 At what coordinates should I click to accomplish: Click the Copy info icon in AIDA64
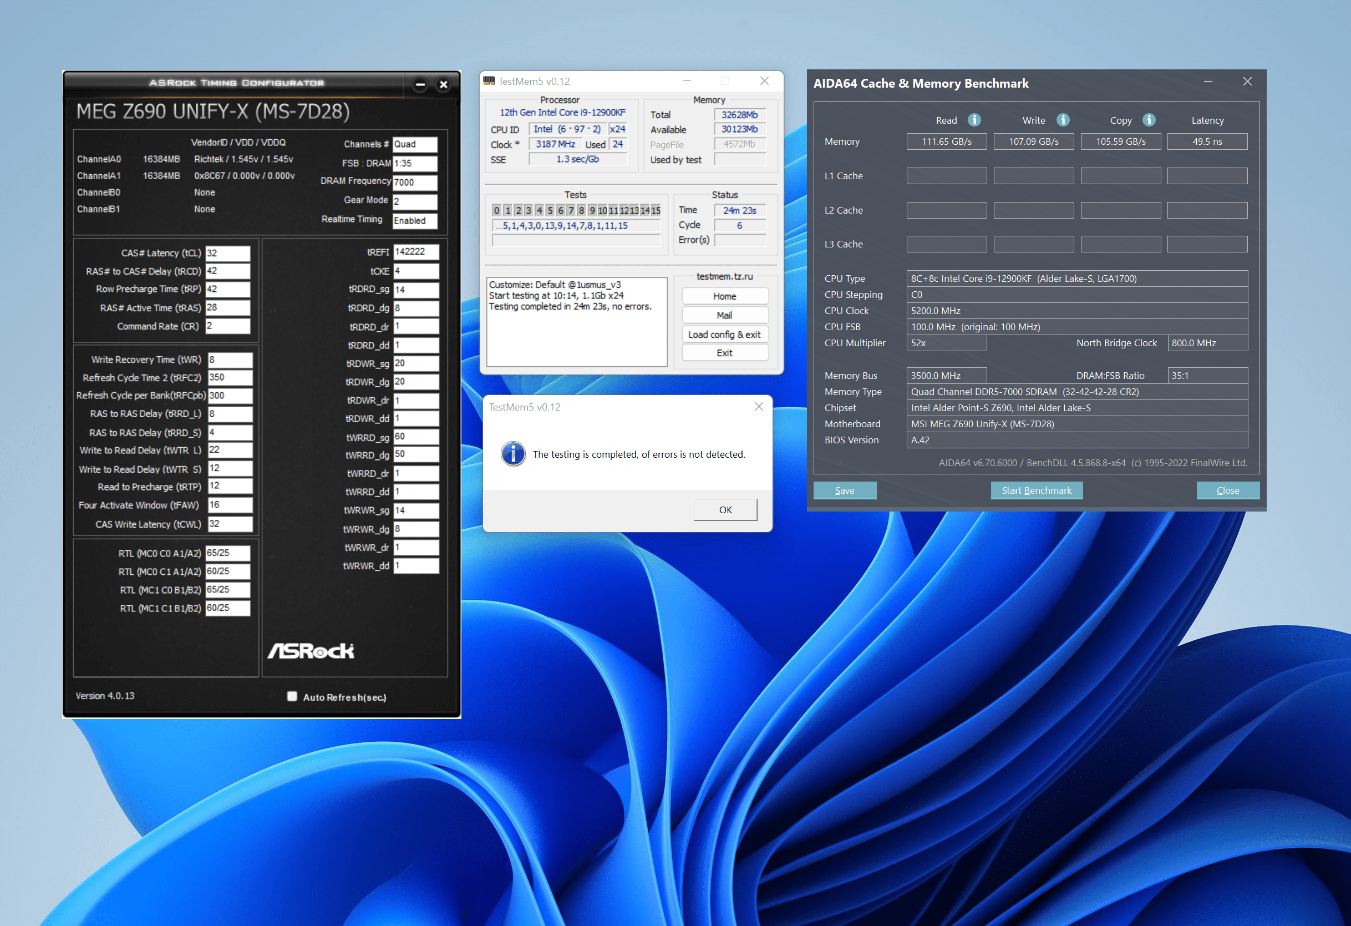(1149, 120)
